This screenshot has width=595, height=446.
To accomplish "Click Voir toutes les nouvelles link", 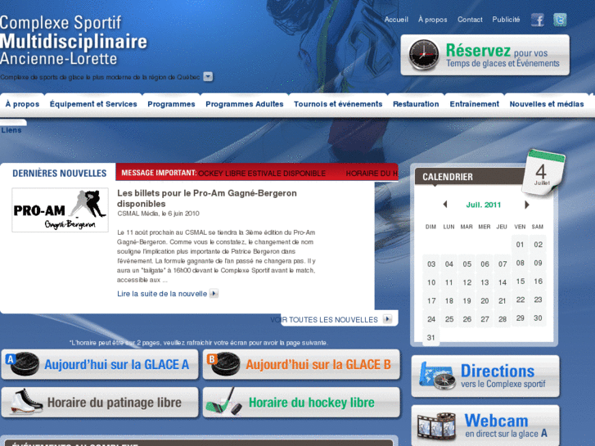I will click(x=324, y=320).
